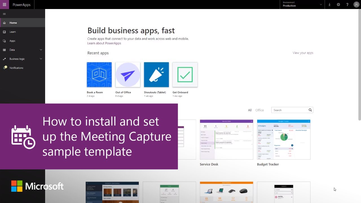Click the Business logic flow icon
Viewport: 361px width, 203px height.
[x=4, y=59]
